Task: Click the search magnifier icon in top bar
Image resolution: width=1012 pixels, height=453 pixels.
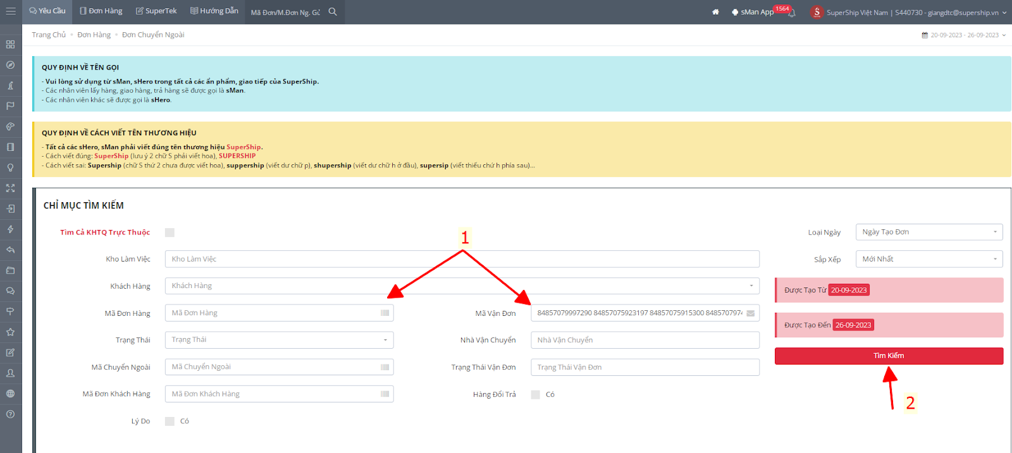Action: coord(333,11)
